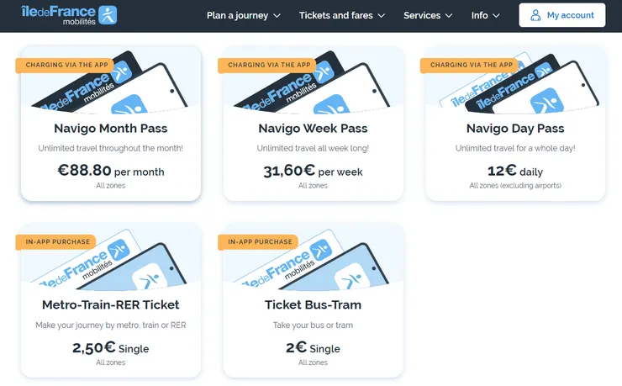Click the user icon in My account
Screen dimensions: 622x386
coord(535,15)
